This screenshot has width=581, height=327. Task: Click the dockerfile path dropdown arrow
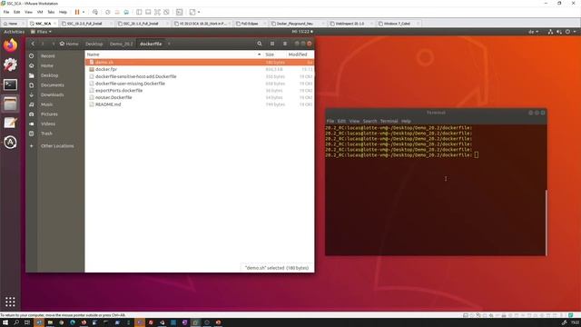coord(169,44)
